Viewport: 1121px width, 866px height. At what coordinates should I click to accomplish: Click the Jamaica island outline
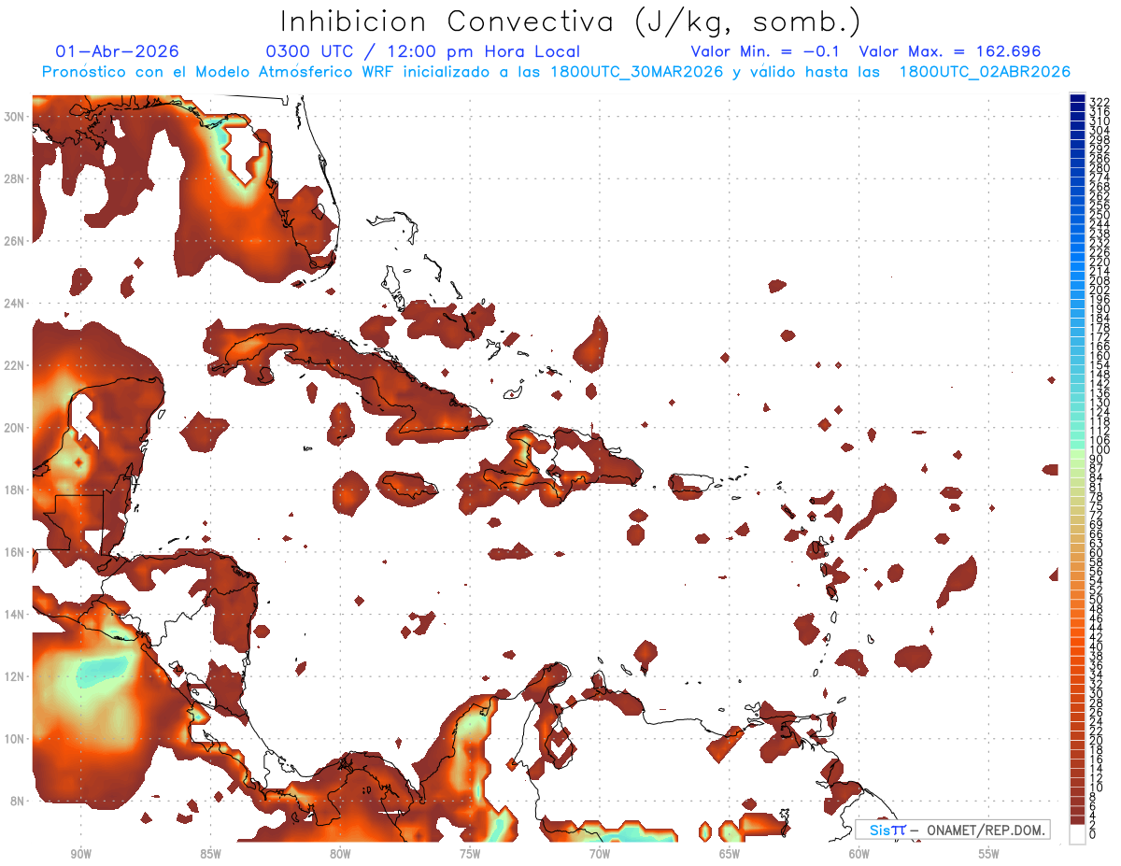[x=409, y=485]
